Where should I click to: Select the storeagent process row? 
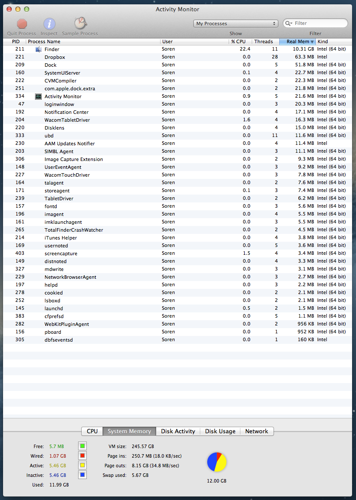[x=178, y=190]
